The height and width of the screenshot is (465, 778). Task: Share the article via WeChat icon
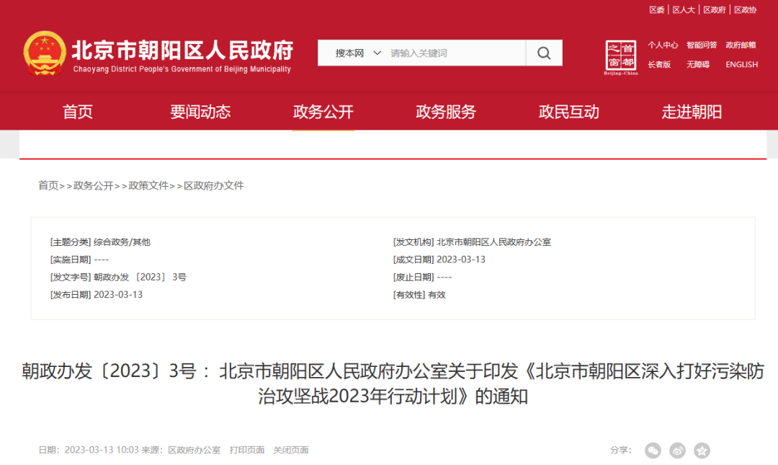[653, 450]
